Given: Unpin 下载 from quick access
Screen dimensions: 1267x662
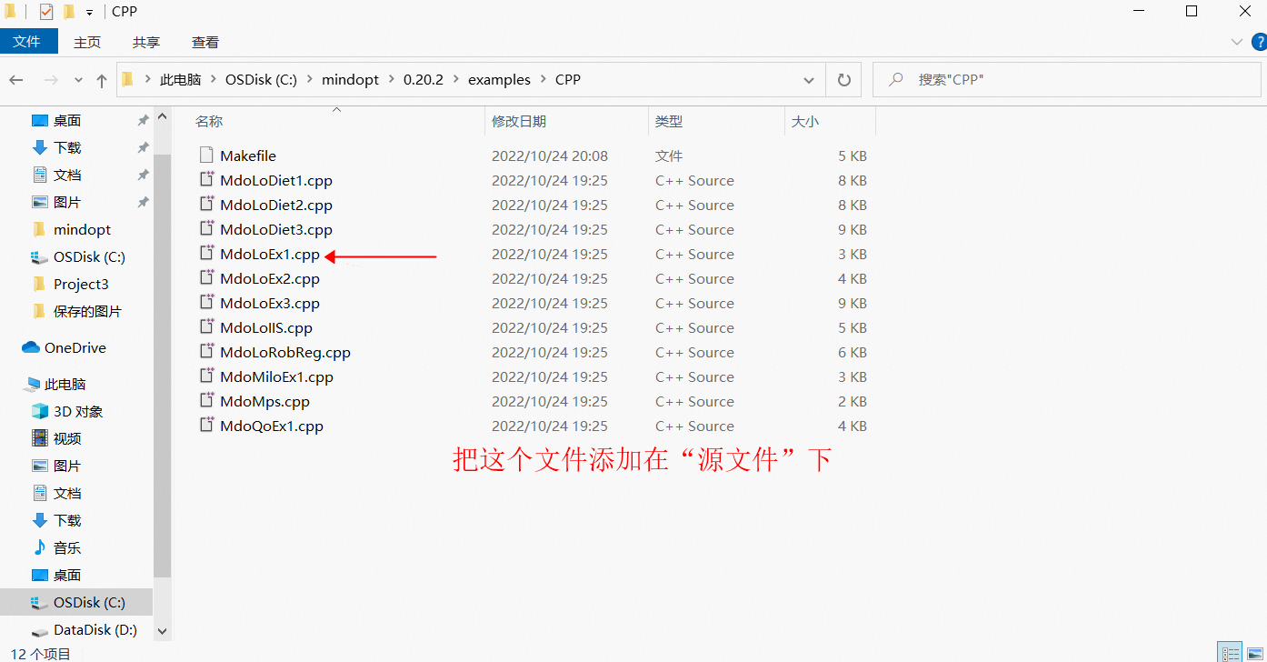Looking at the screenshot, I should 142,146.
